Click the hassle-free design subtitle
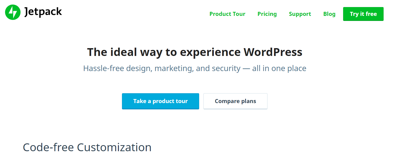 coord(195,68)
